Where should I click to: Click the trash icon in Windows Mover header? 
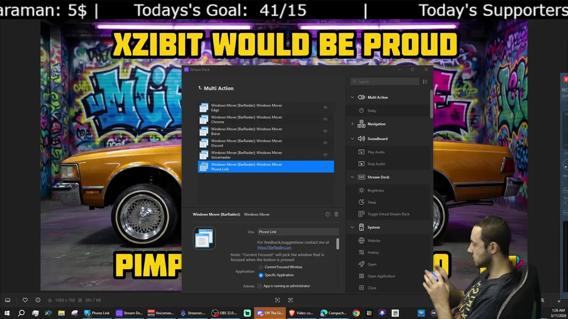click(x=336, y=214)
